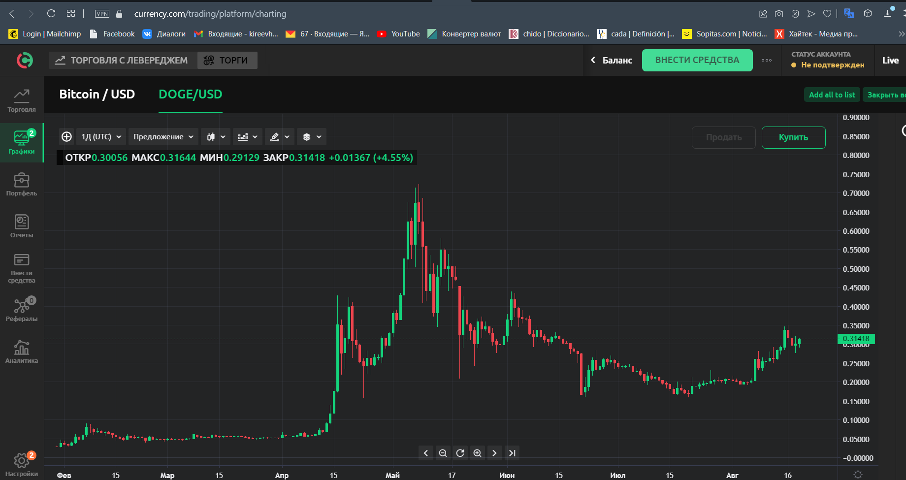Click the Диалоги VK bookmark
The height and width of the screenshot is (480, 906).
[x=164, y=34]
